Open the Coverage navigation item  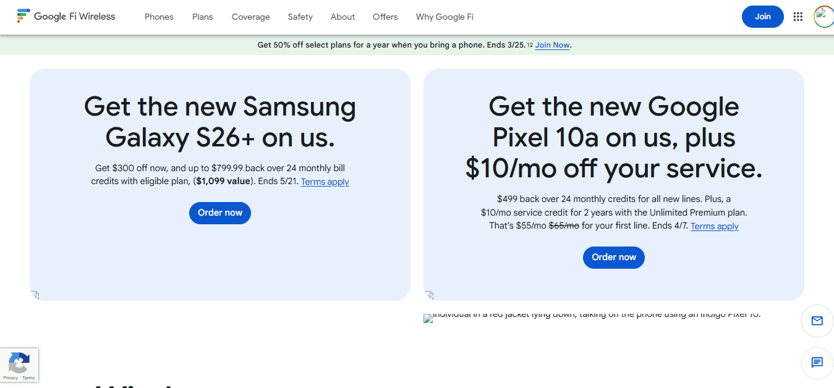tap(250, 17)
